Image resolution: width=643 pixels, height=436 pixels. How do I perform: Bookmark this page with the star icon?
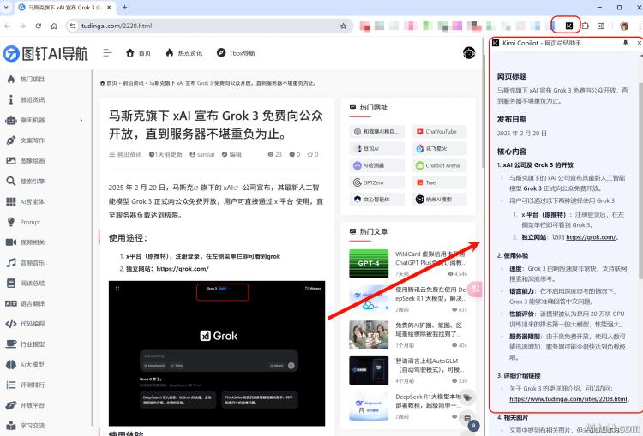click(343, 26)
